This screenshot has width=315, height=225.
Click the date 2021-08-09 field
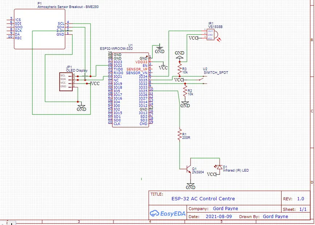[x=219, y=217]
